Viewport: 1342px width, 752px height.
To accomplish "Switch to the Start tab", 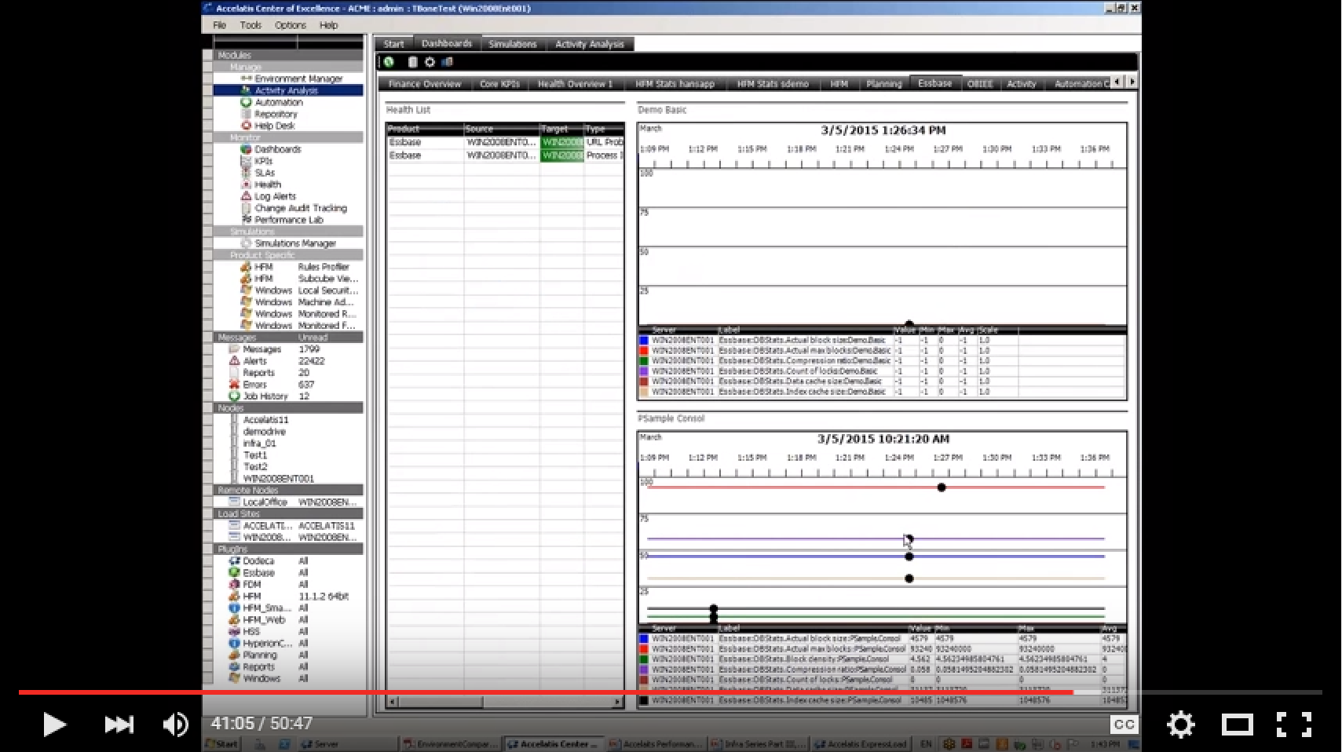I will coord(394,44).
